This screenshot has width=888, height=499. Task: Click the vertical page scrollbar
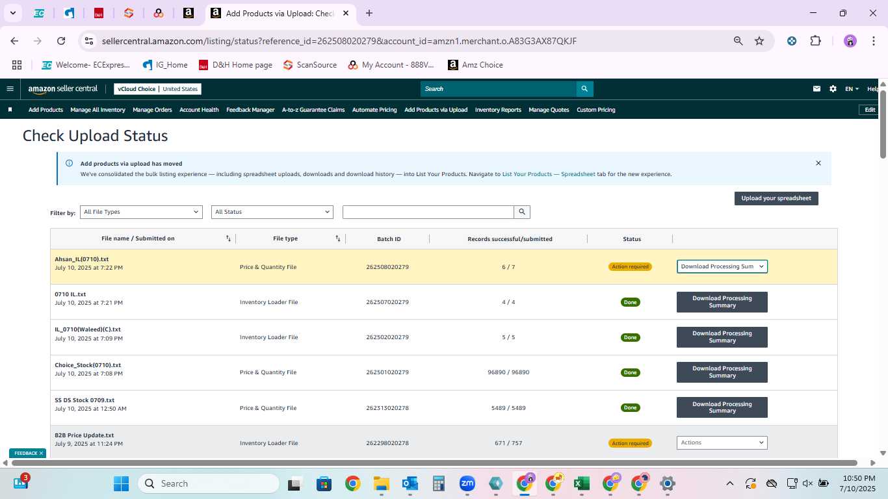[883, 123]
